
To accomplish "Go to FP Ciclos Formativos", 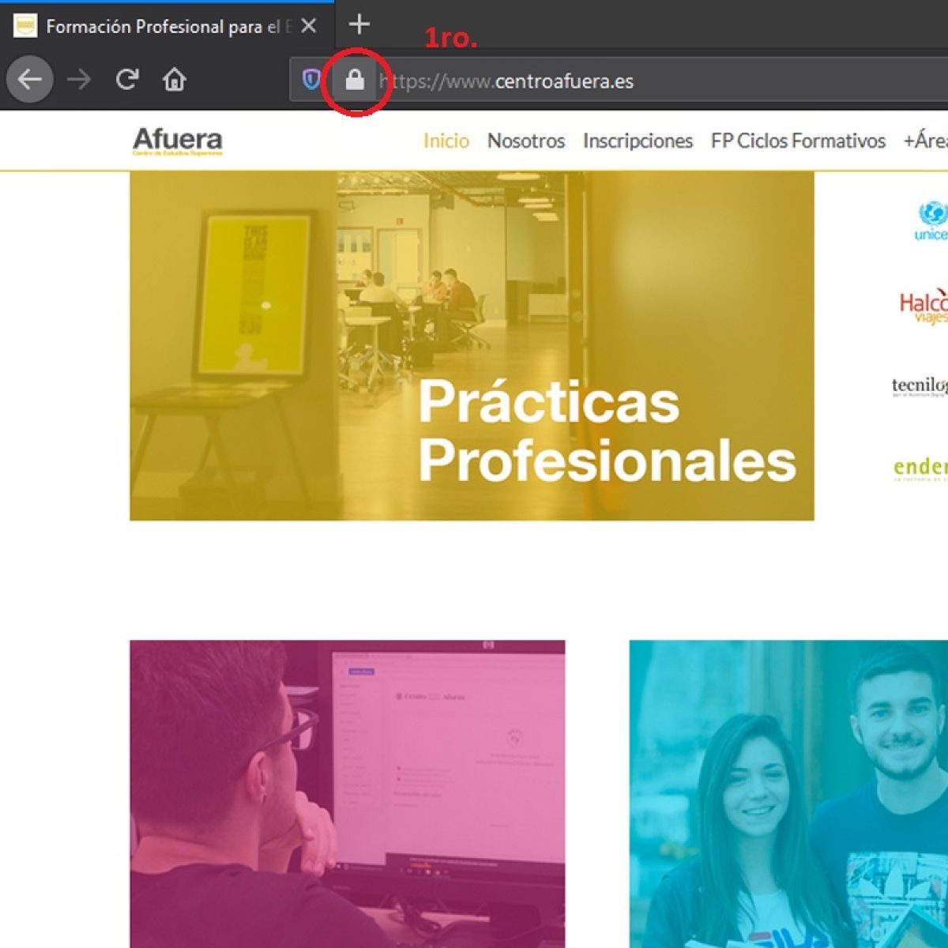I will (x=798, y=141).
